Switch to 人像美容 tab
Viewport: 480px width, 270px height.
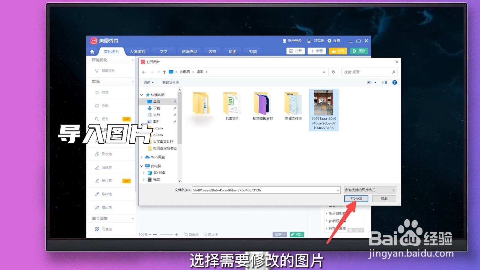coord(137,52)
